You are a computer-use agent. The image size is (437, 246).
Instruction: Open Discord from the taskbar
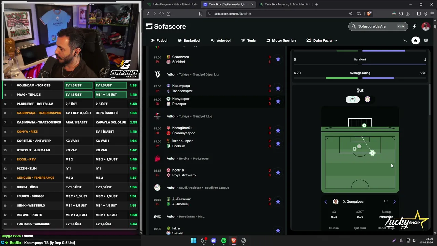click(214, 241)
